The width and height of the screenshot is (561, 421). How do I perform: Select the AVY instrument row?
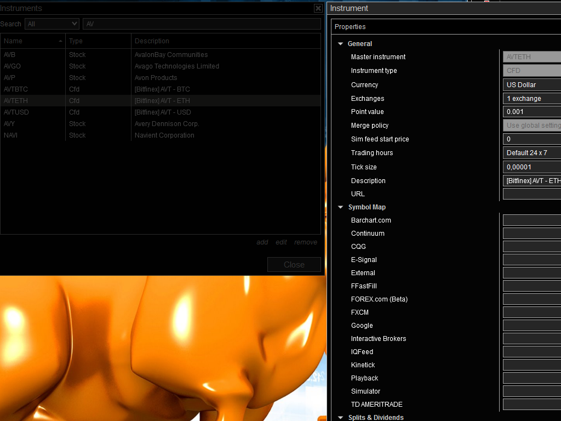tap(161, 123)
